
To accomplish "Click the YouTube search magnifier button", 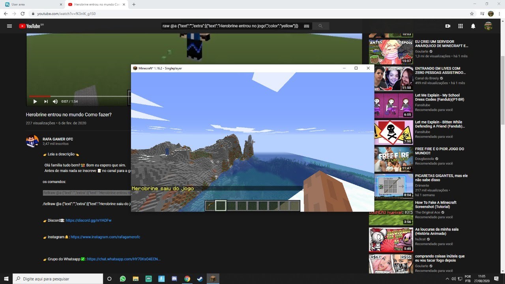I will point(320,26).
